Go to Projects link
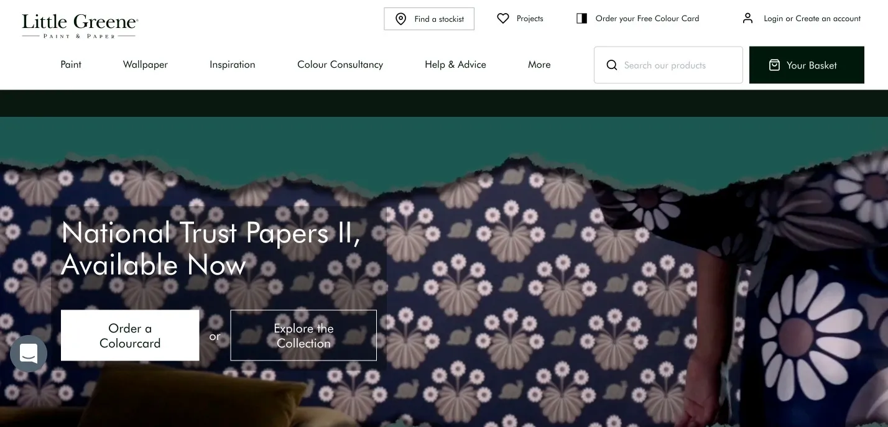Screen dimensions: 888x427 [530, 19]
